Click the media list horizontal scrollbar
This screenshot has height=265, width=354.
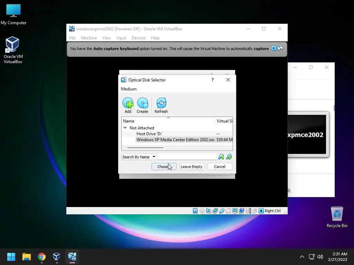(145, 148)
